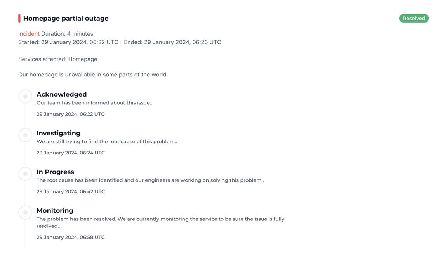445x262 pixels.
Task: Click the Acknowledged timeline circle marker
Action: point(25,96)
